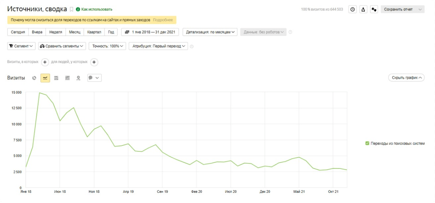Open the 'Детализация: по месяцам' dropdown

(210, 32)
